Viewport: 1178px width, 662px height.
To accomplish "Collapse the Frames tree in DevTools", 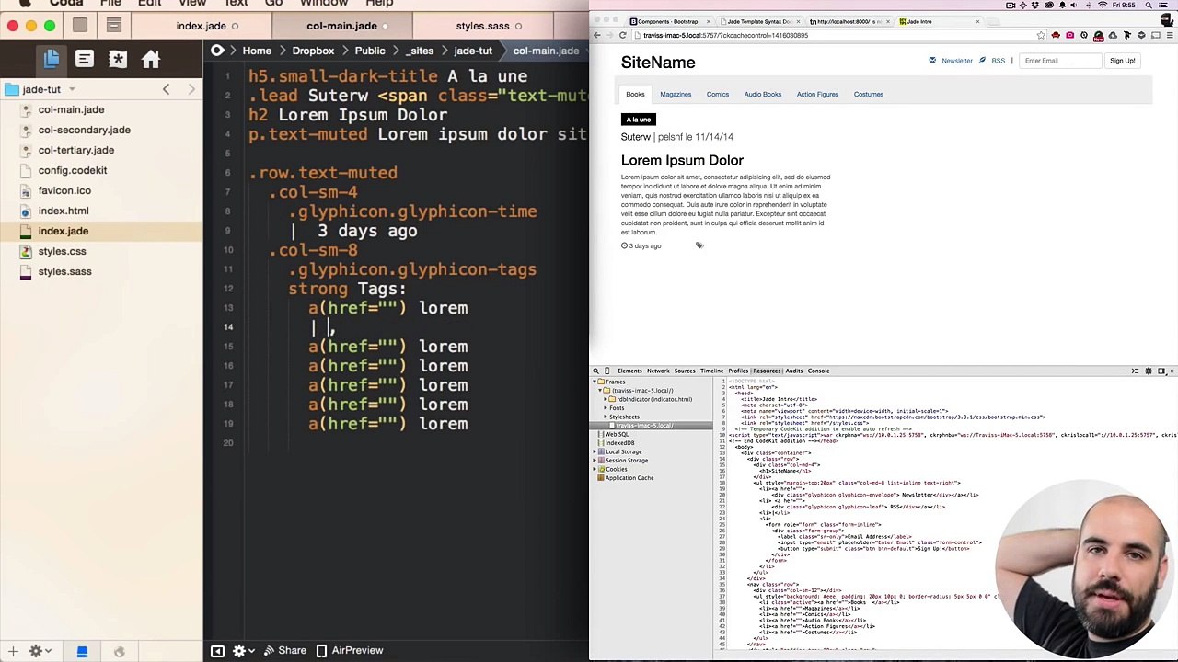I will click(595, 382).
